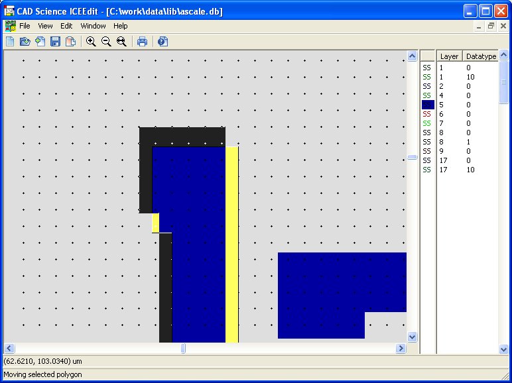
Task: Click the datatype value 1 for layer 8
Action: [x=468, y=142]
